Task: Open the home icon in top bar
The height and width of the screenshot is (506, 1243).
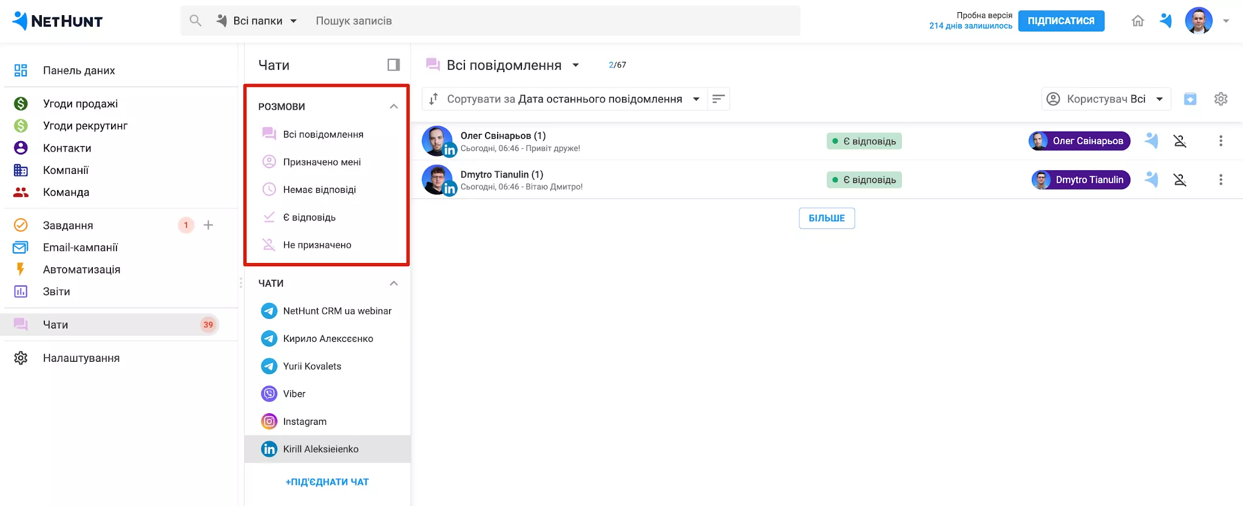Action: [1138, 21]
